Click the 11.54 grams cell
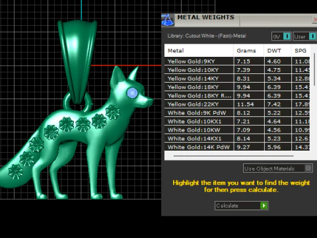Screen dimensions: 317x238 tap(249, 104)
